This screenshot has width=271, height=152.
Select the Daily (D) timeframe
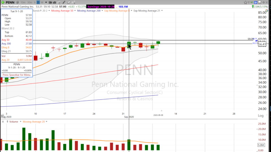[x=38, y=2]
